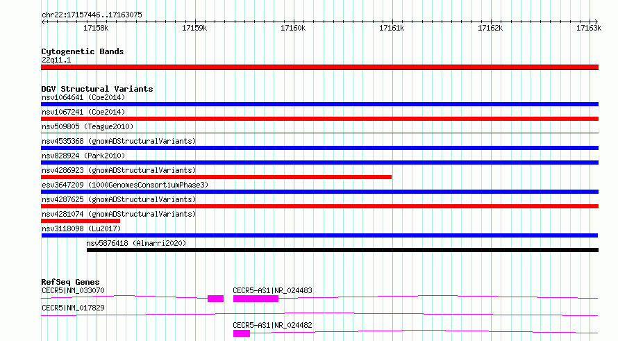Click the chr22:17157446..17163075 coordinate label
618x341 pixels.
tap(92, 15)
